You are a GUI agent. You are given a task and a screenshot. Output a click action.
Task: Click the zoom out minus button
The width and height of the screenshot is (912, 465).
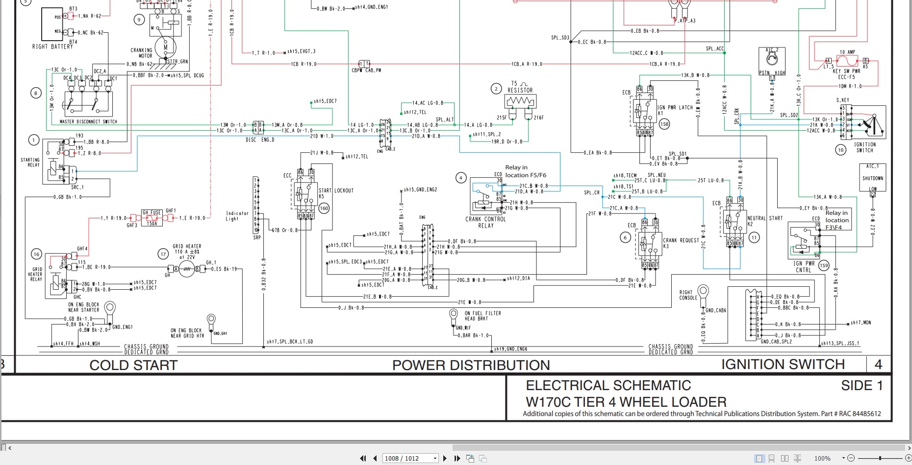click(x=851, y=459)
